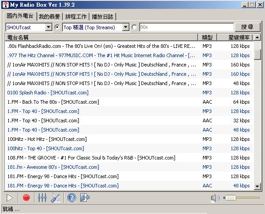265x214 pixels.
Task: Select 181.fm - Awesome 80's station
Action: pyautogui.click(x=129, y=167)
